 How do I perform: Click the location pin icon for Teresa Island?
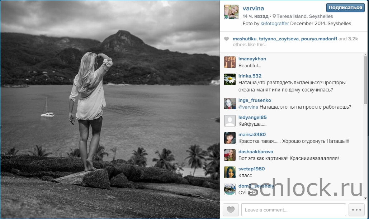tap(274, 16)
